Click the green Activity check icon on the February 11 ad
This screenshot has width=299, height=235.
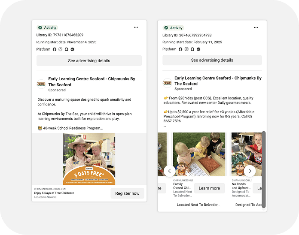[x=166, y=27]
